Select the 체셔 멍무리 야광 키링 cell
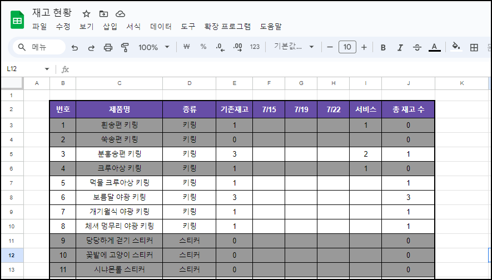Viewport: 492px width, 280px height. click(x=119, y=226)
